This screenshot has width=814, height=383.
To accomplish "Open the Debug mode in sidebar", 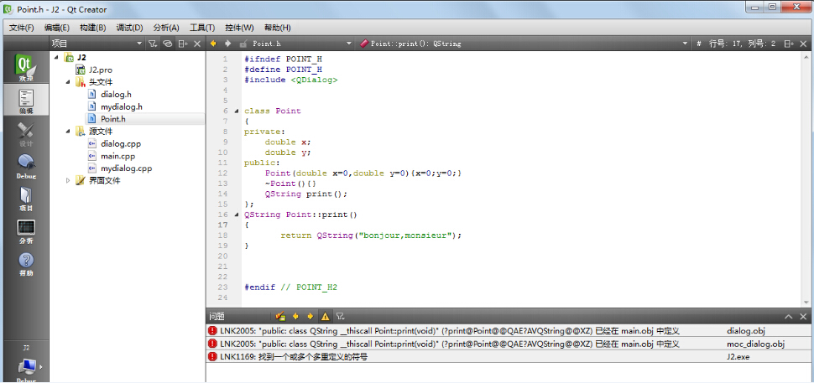I will 25,166.
